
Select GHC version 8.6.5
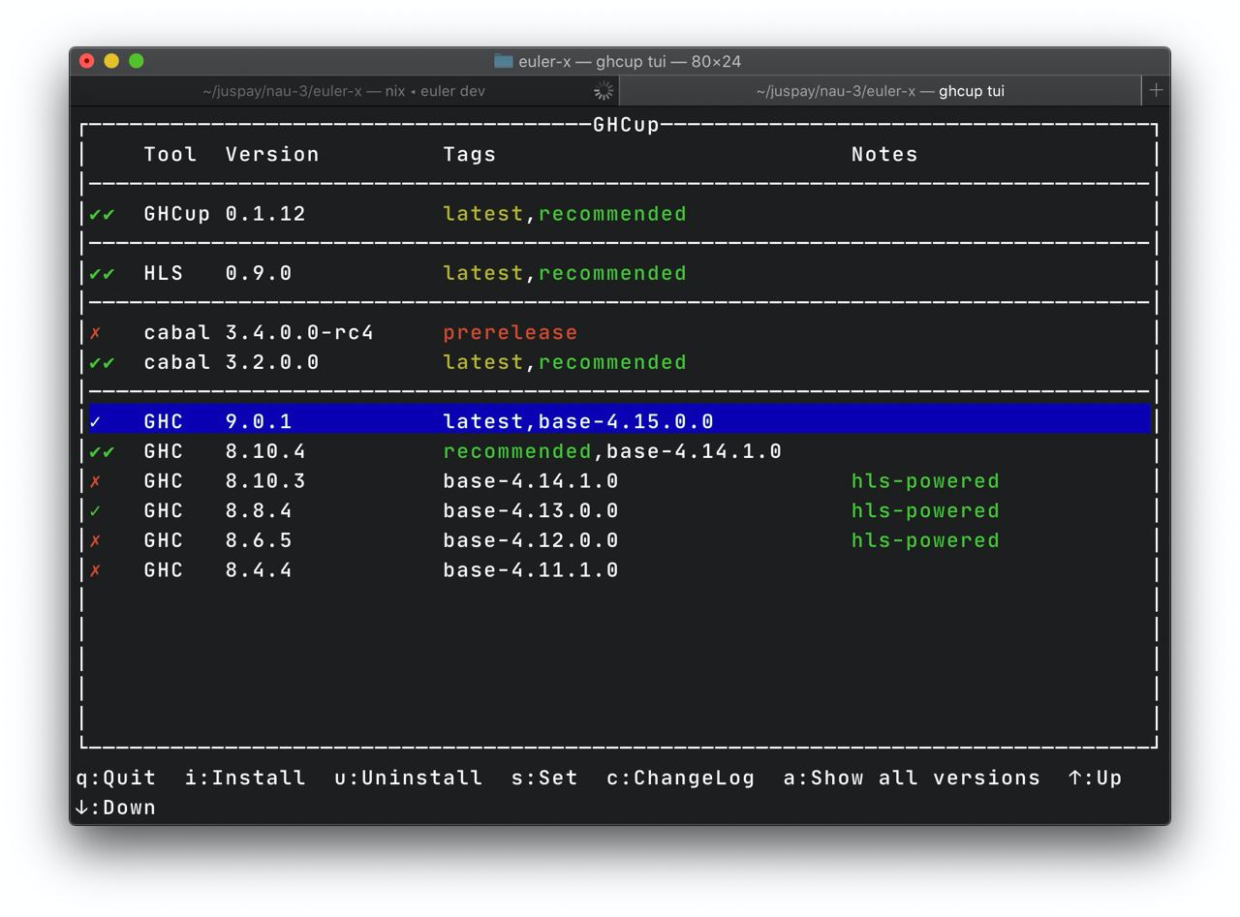tap(259, 541)
